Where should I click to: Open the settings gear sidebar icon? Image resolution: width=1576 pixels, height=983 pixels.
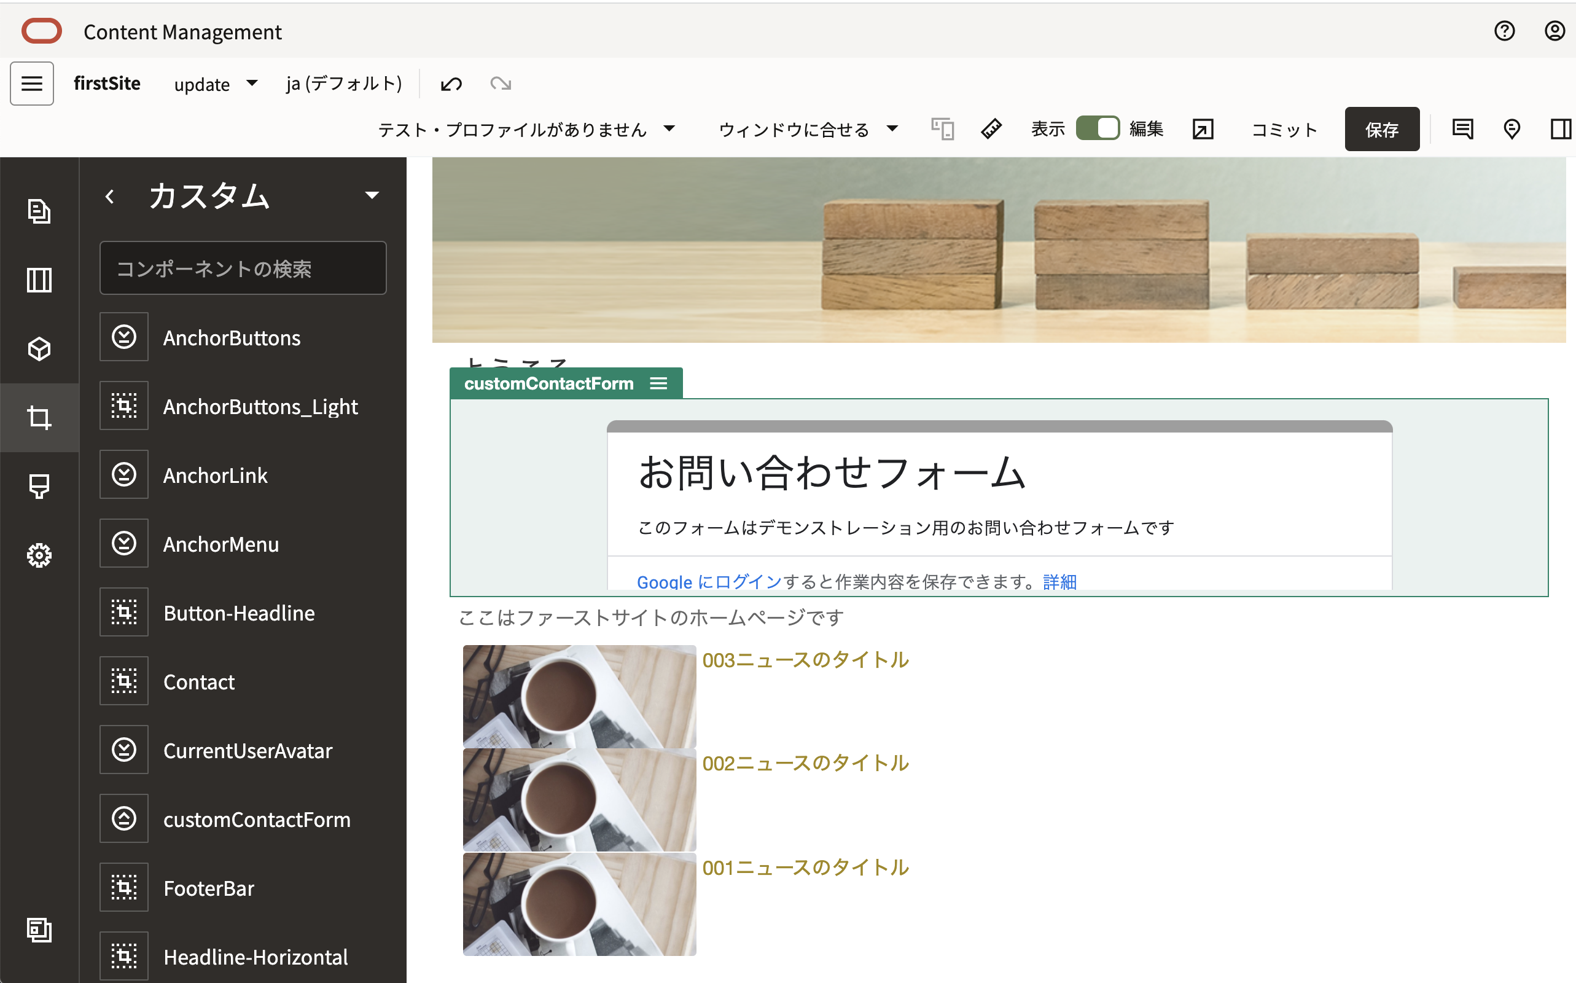39,555
